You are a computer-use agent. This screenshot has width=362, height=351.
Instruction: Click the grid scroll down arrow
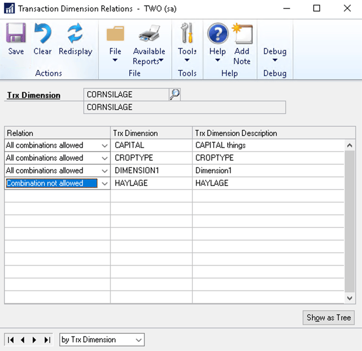350,298
